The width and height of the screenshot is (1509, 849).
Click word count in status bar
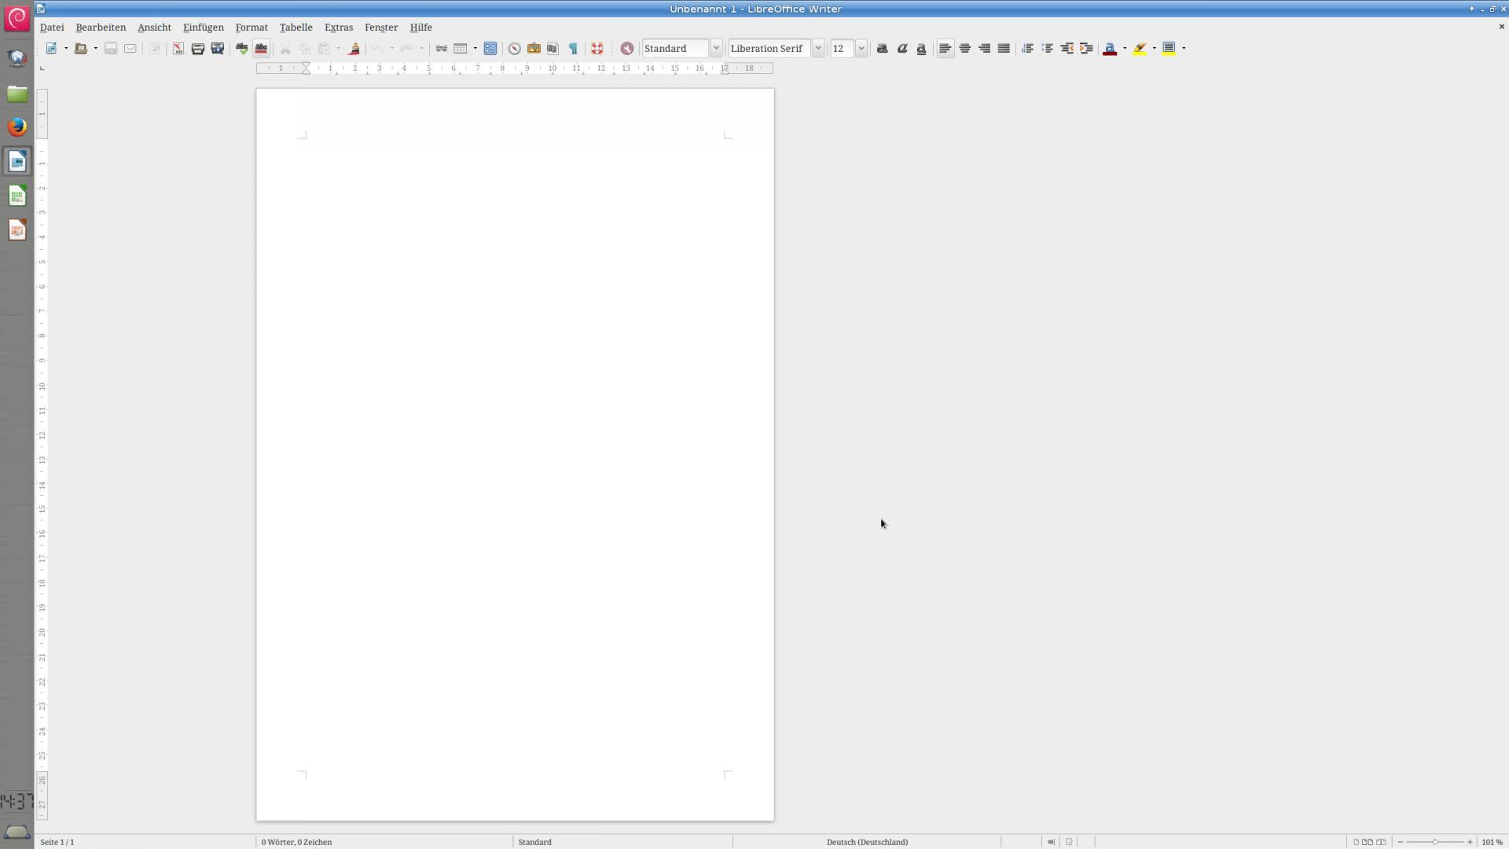(x=297, y=842)
